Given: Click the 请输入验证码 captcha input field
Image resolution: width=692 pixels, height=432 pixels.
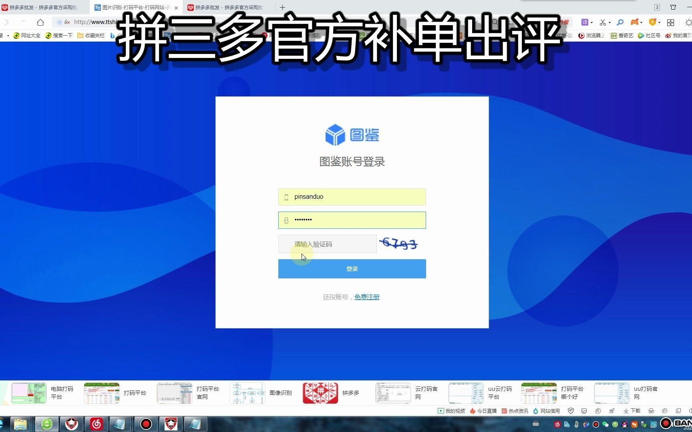Looking at the screenshot, I should point(327,244).
